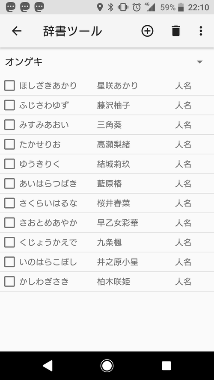This screenshot has height=380, width=214.
Task: Tap the 結城莉玖 entry row
Action: tap(107, 164)
